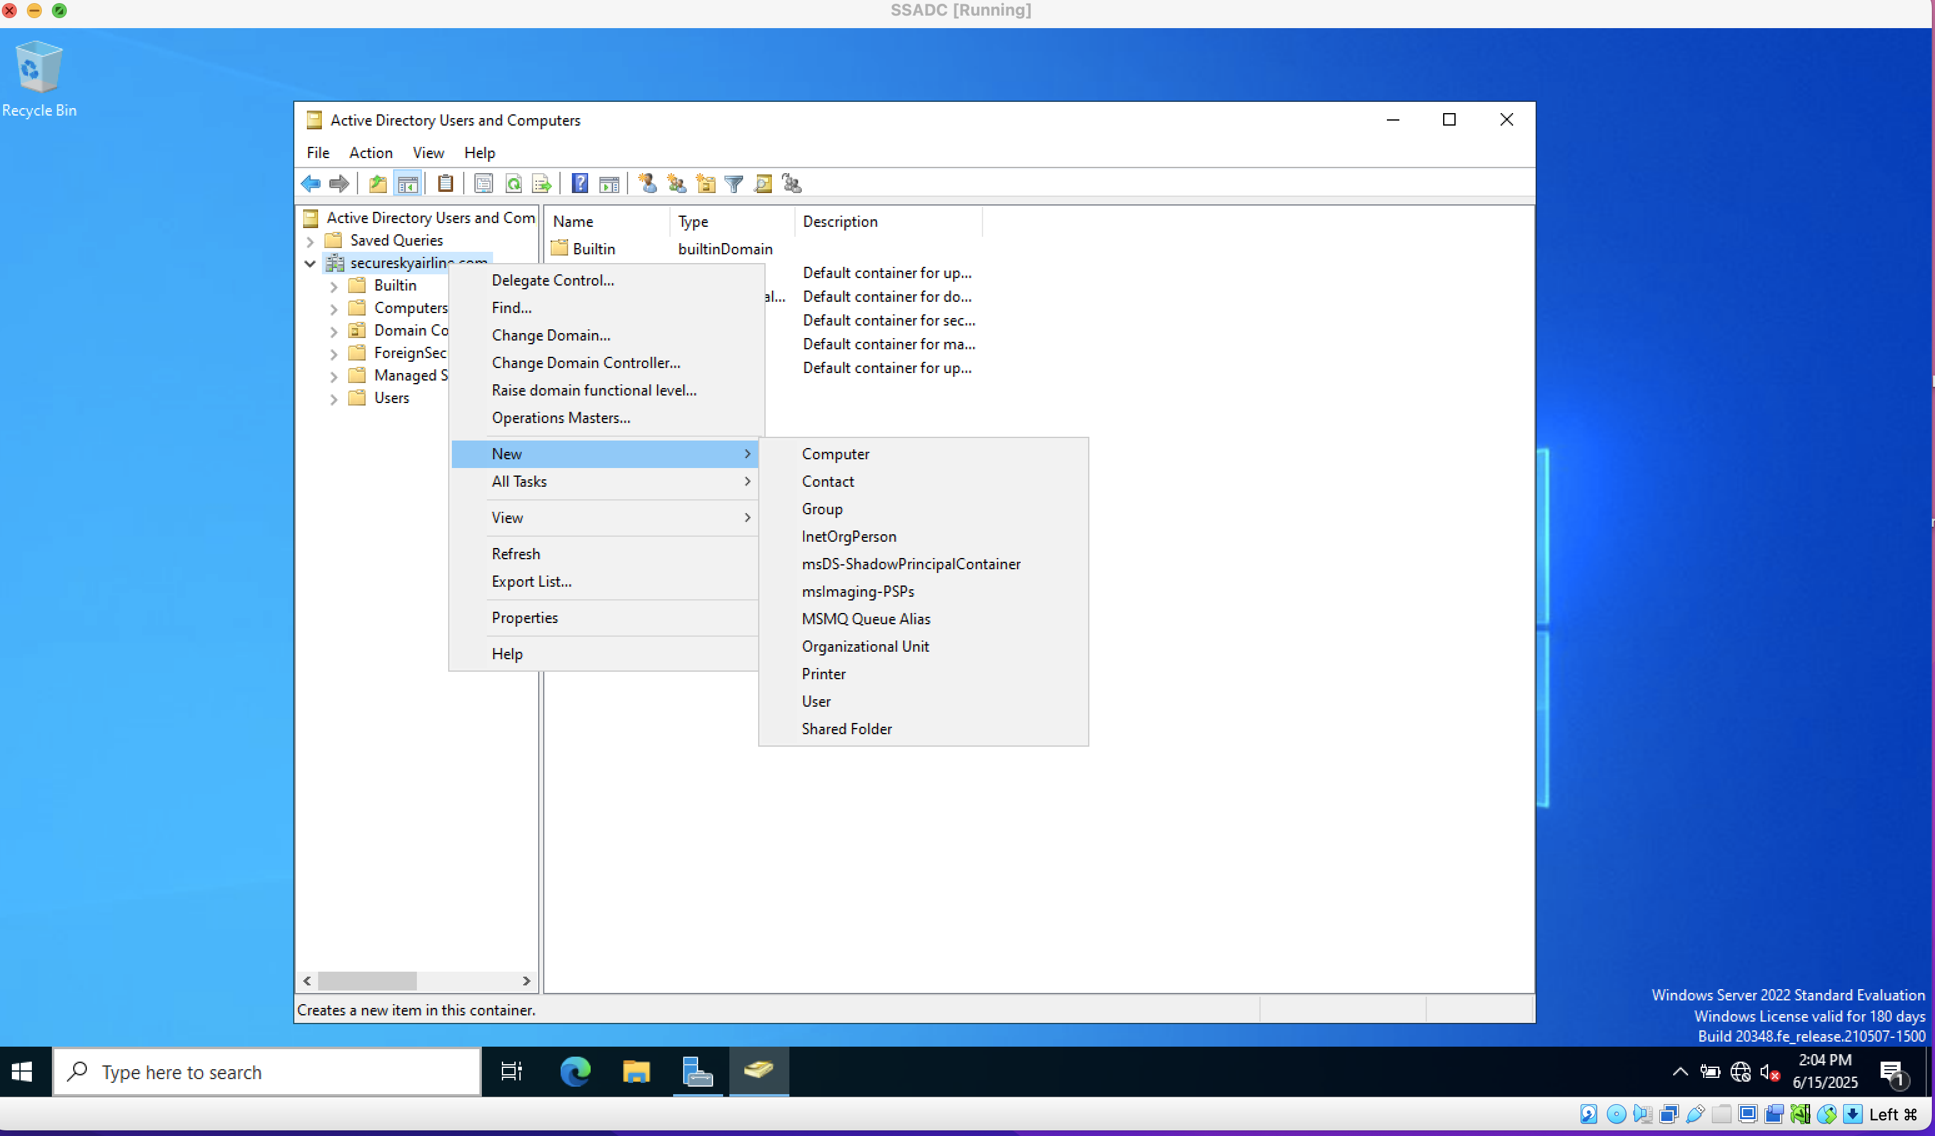
Task: Select Computer in the New submenu
Action: [x=923, y=454]
